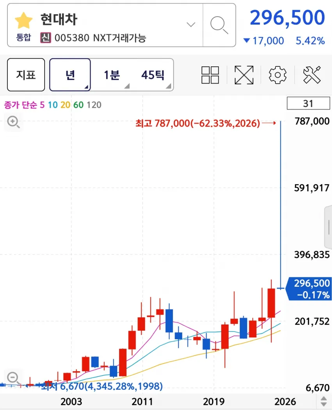Click the 120-period moving average label

pyautogui.click(x=94, y=105)
